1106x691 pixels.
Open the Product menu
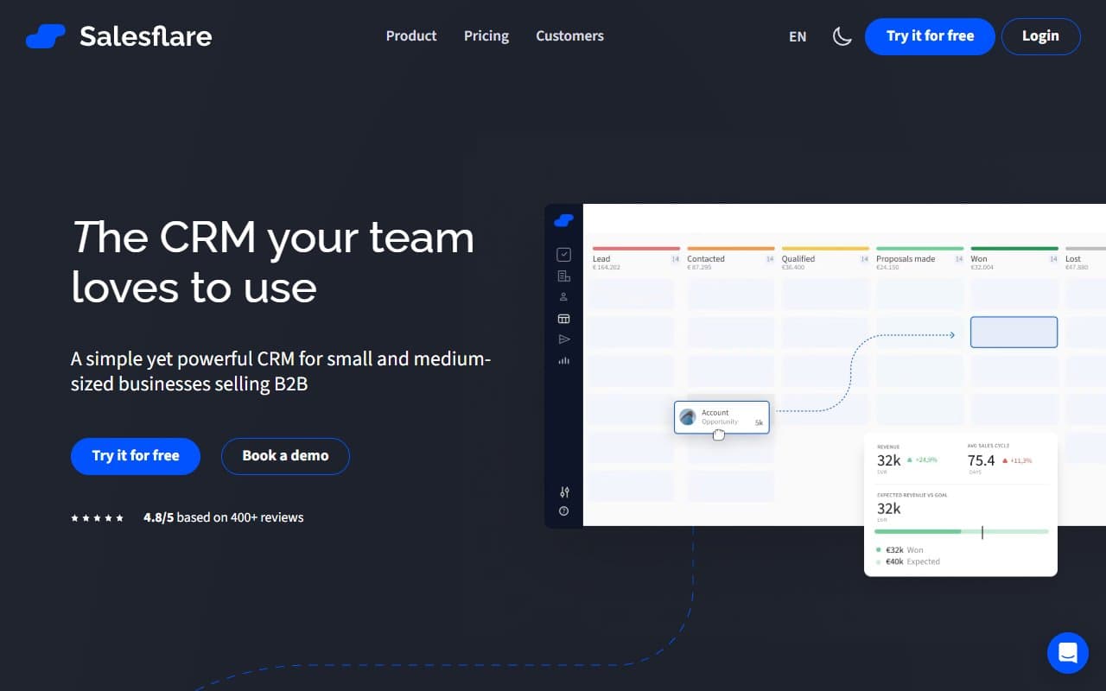click(411, 35)
